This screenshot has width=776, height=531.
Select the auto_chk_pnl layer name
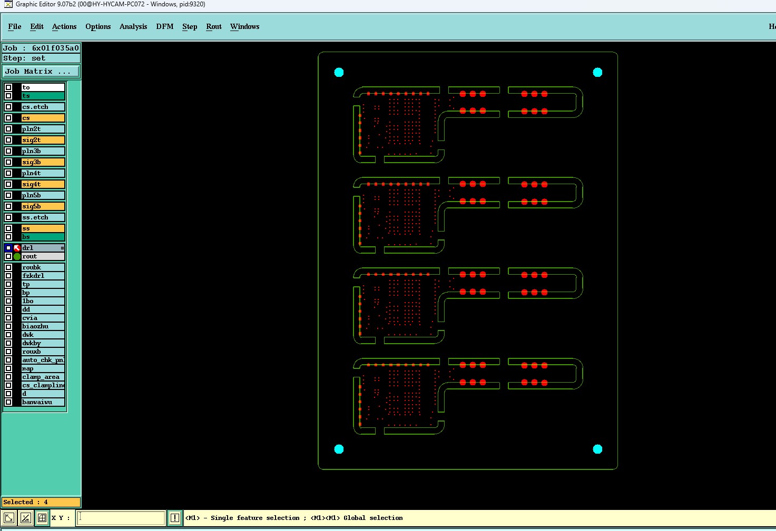[x=43, y=360]
